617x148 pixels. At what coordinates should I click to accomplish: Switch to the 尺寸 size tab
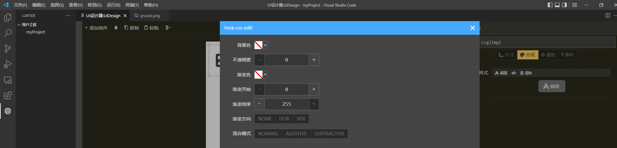[507, 55]
